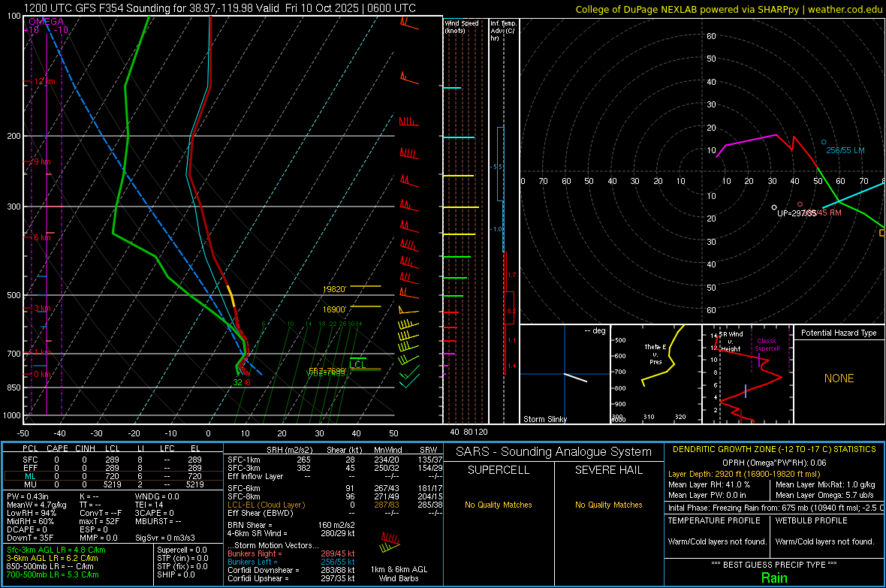886x588 pixels.
Task: Click the Best Guess Precip Type Rain
Action: click(774, 577)
